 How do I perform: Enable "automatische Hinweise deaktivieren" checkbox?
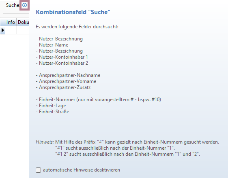(39, 170)
